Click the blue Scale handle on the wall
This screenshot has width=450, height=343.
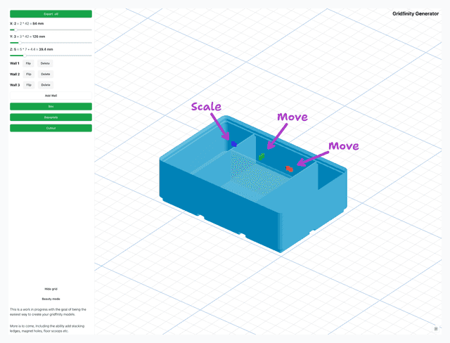(233, 144)
